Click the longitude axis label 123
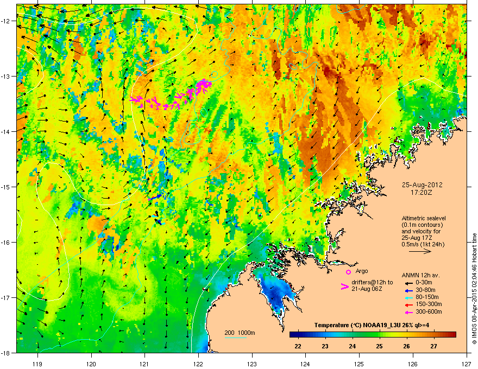Viewport: 478px width, 369px height. (x=252, y=364)
